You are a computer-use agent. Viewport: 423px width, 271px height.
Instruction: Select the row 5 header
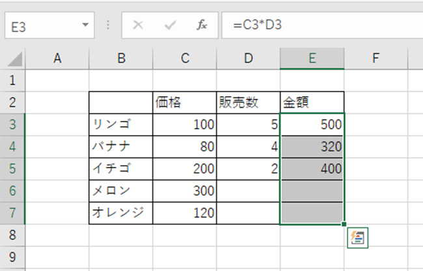(x=12, y=169)
